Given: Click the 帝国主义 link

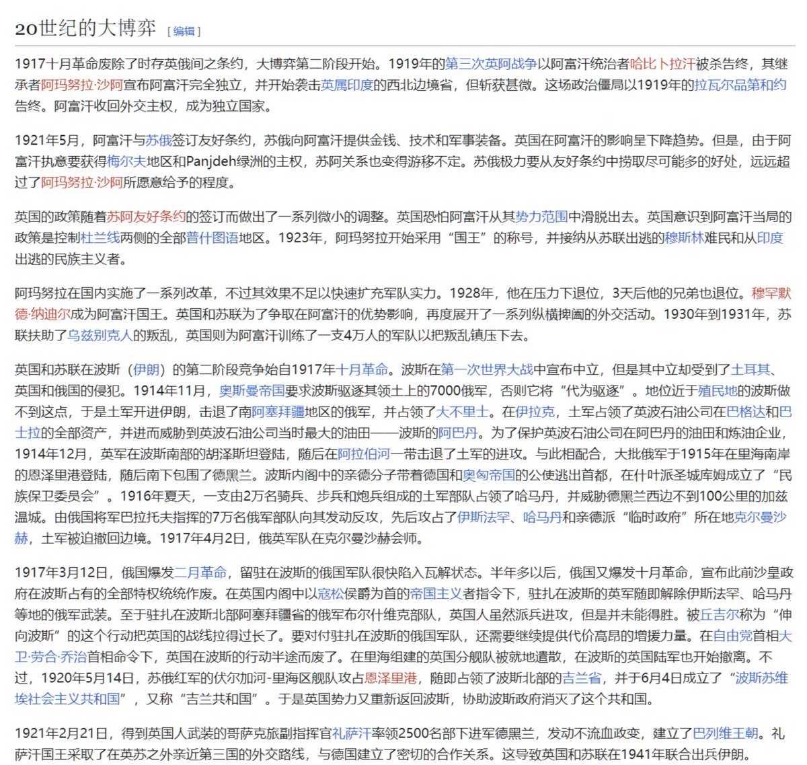Looking at the screenshot, I should tap(436, 593).
